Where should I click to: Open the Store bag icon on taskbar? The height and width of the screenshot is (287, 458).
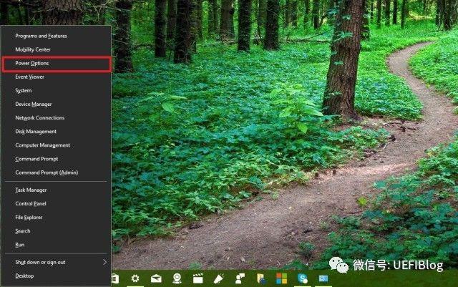pos(115,278)
